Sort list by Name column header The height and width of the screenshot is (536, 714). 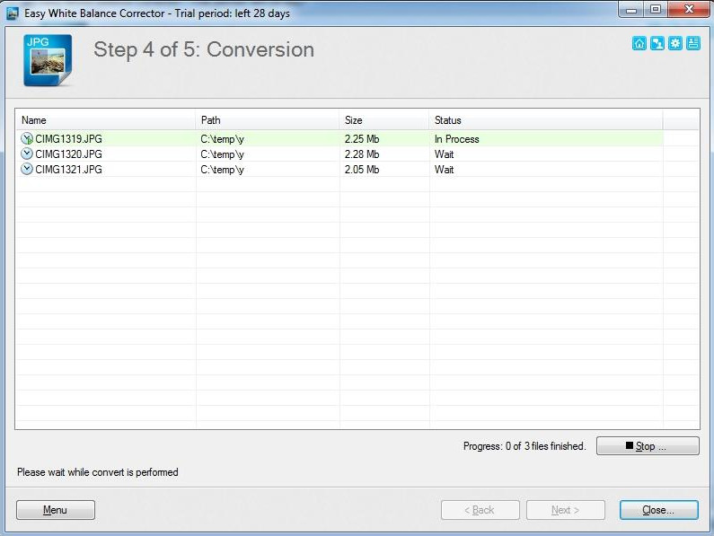pos(106,120)
